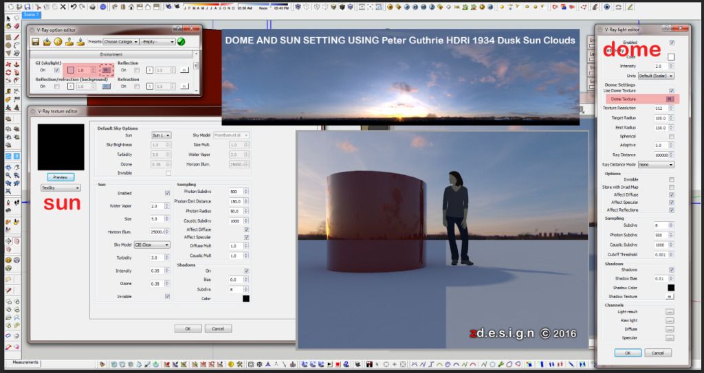Click the Dome Texture M map button

pyautogui.click(x=670, y=99)
